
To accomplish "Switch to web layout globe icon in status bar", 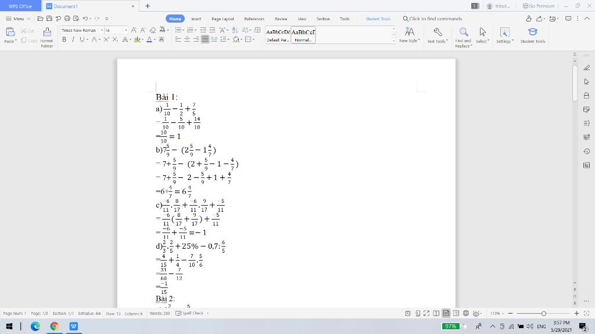I will (465, 313).
